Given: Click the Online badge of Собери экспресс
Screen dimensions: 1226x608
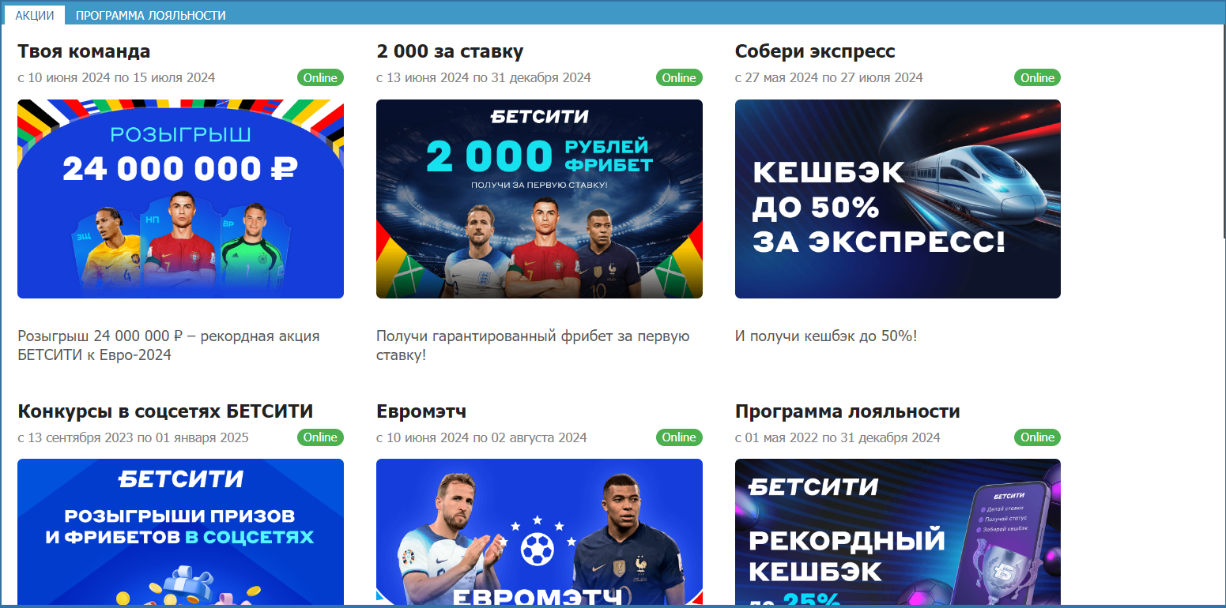Looking at the screenshot, I should [1037, 77].
